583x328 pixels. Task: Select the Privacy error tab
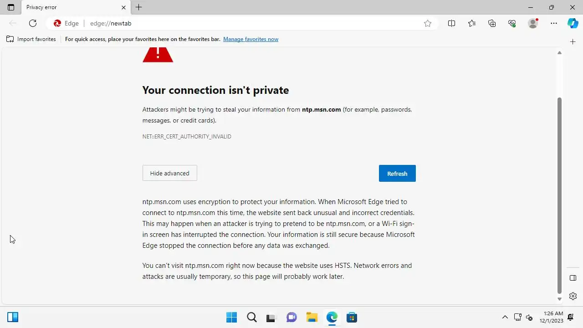pyautogui.click(x=68, y=7)
